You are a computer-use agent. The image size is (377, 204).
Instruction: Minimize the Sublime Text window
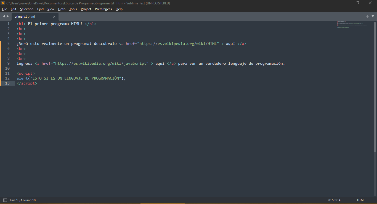coord(345,3)
